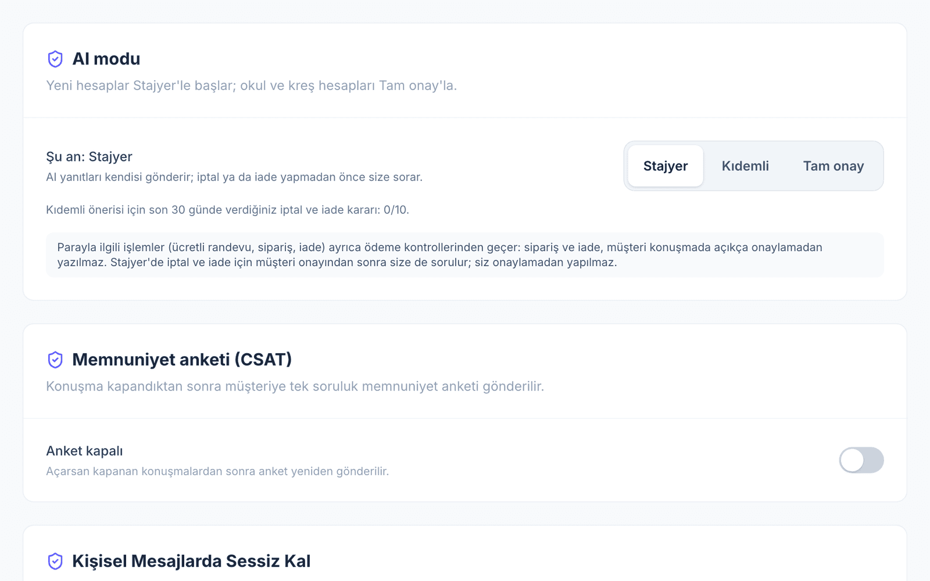Viewport: 930px width, 581px height.
Task: Click the Memnuniyet anketi (CSAT) heading
Action: pyautogui.click(x=182, y=360)
